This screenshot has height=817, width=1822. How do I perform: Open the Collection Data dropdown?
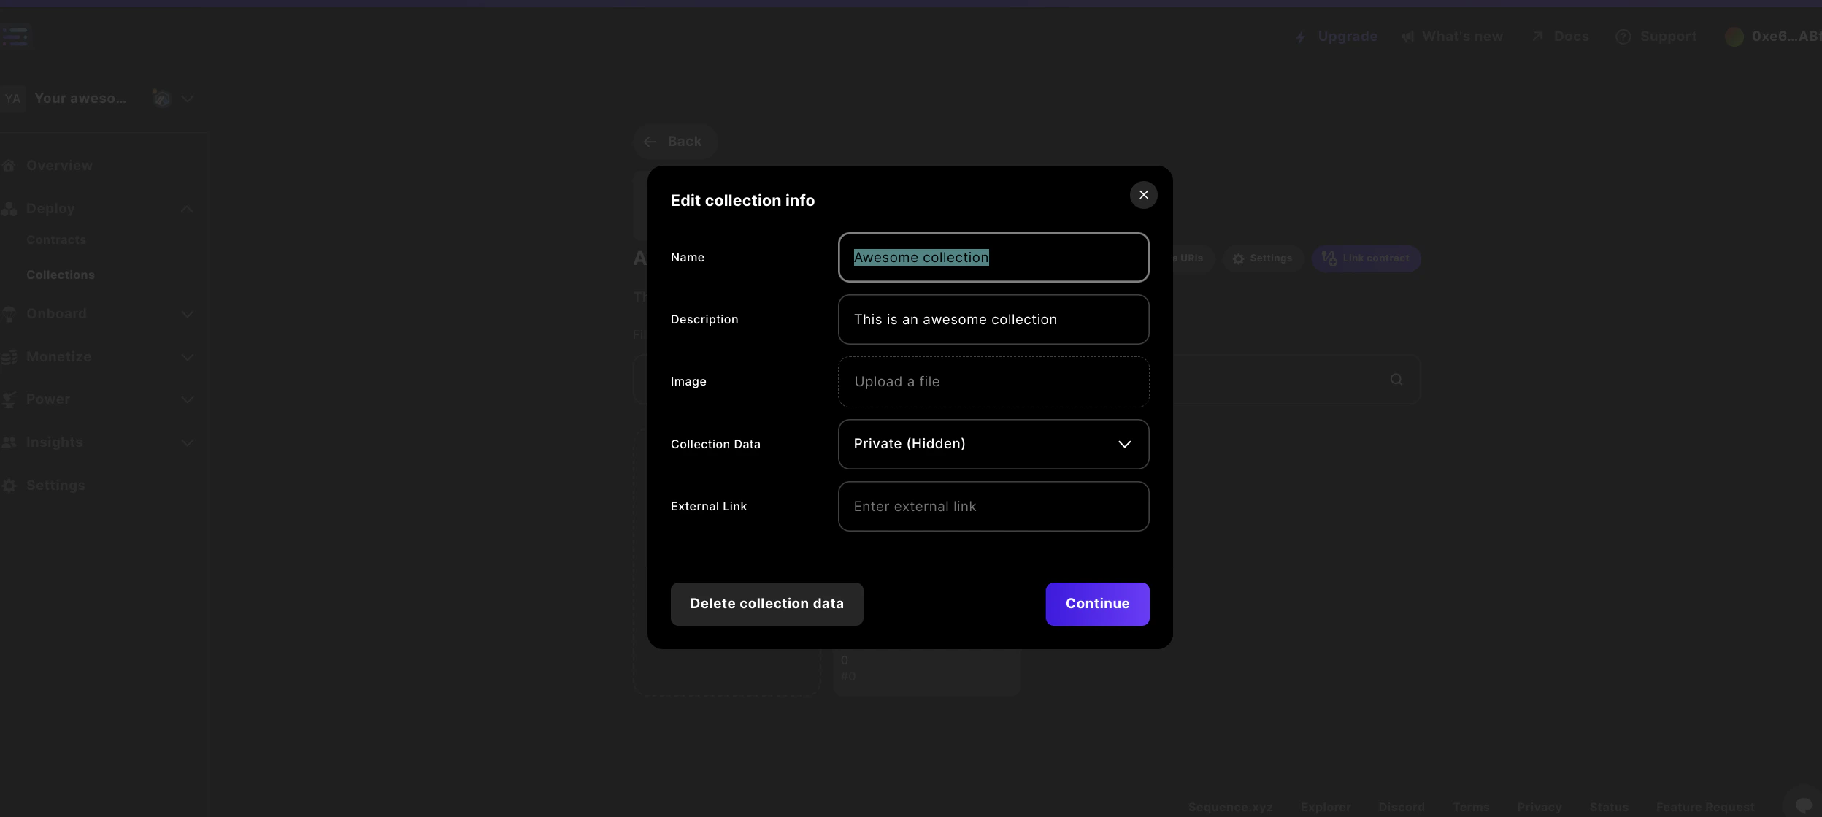click(x=993, y=444)
